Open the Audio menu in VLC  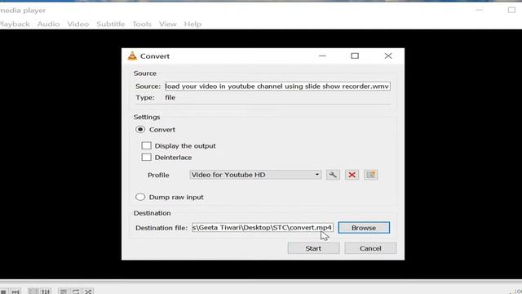tap(48, 24)
